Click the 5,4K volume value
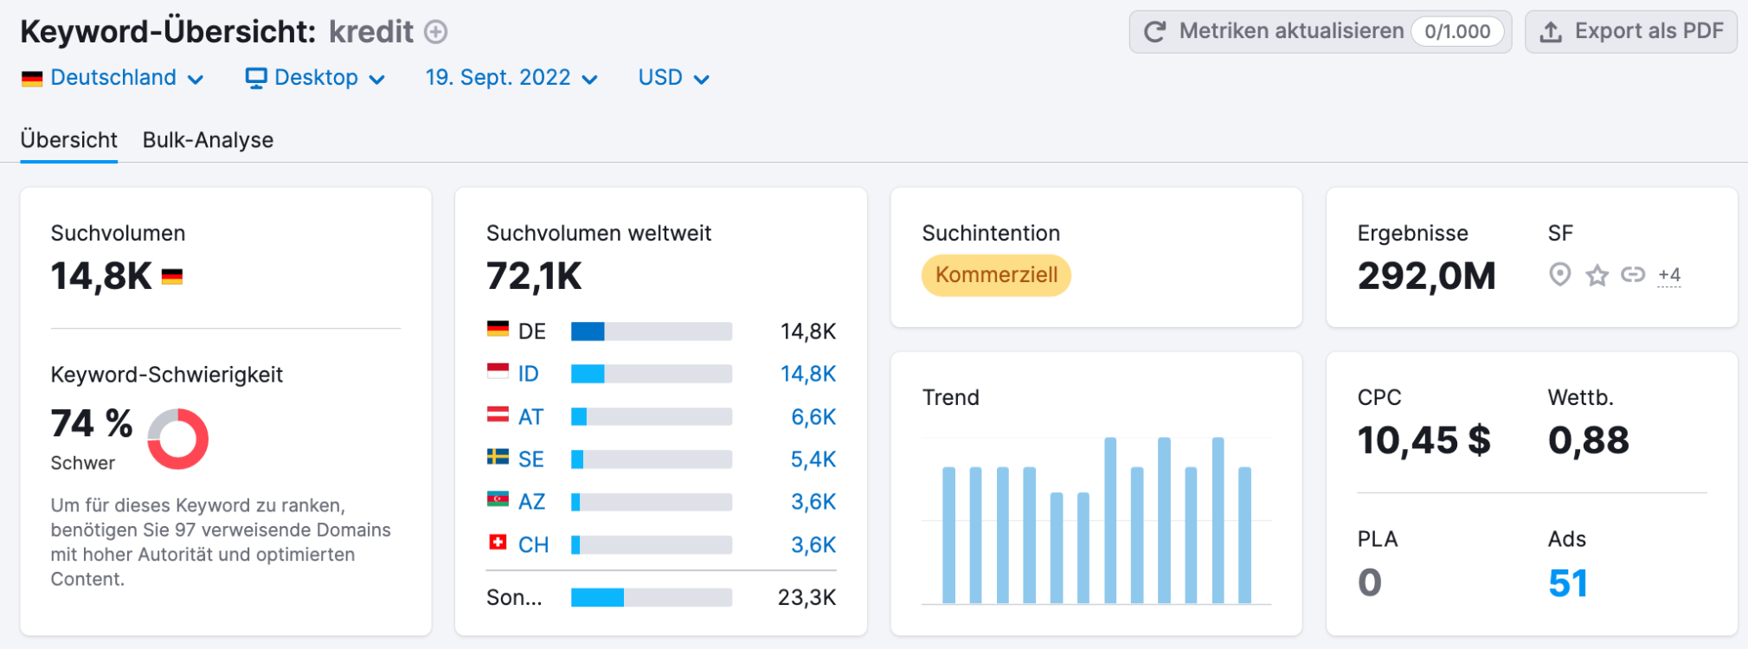The height and width of the screenshot is (649, 1748). [x=813, y=459]
